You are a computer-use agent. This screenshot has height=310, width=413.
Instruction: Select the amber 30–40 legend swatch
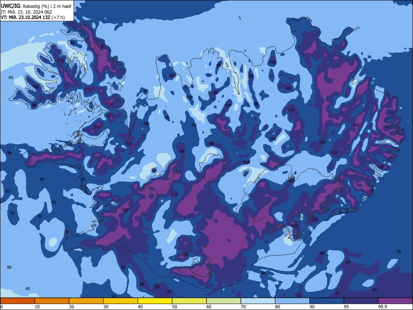click(x=121, y=301)
